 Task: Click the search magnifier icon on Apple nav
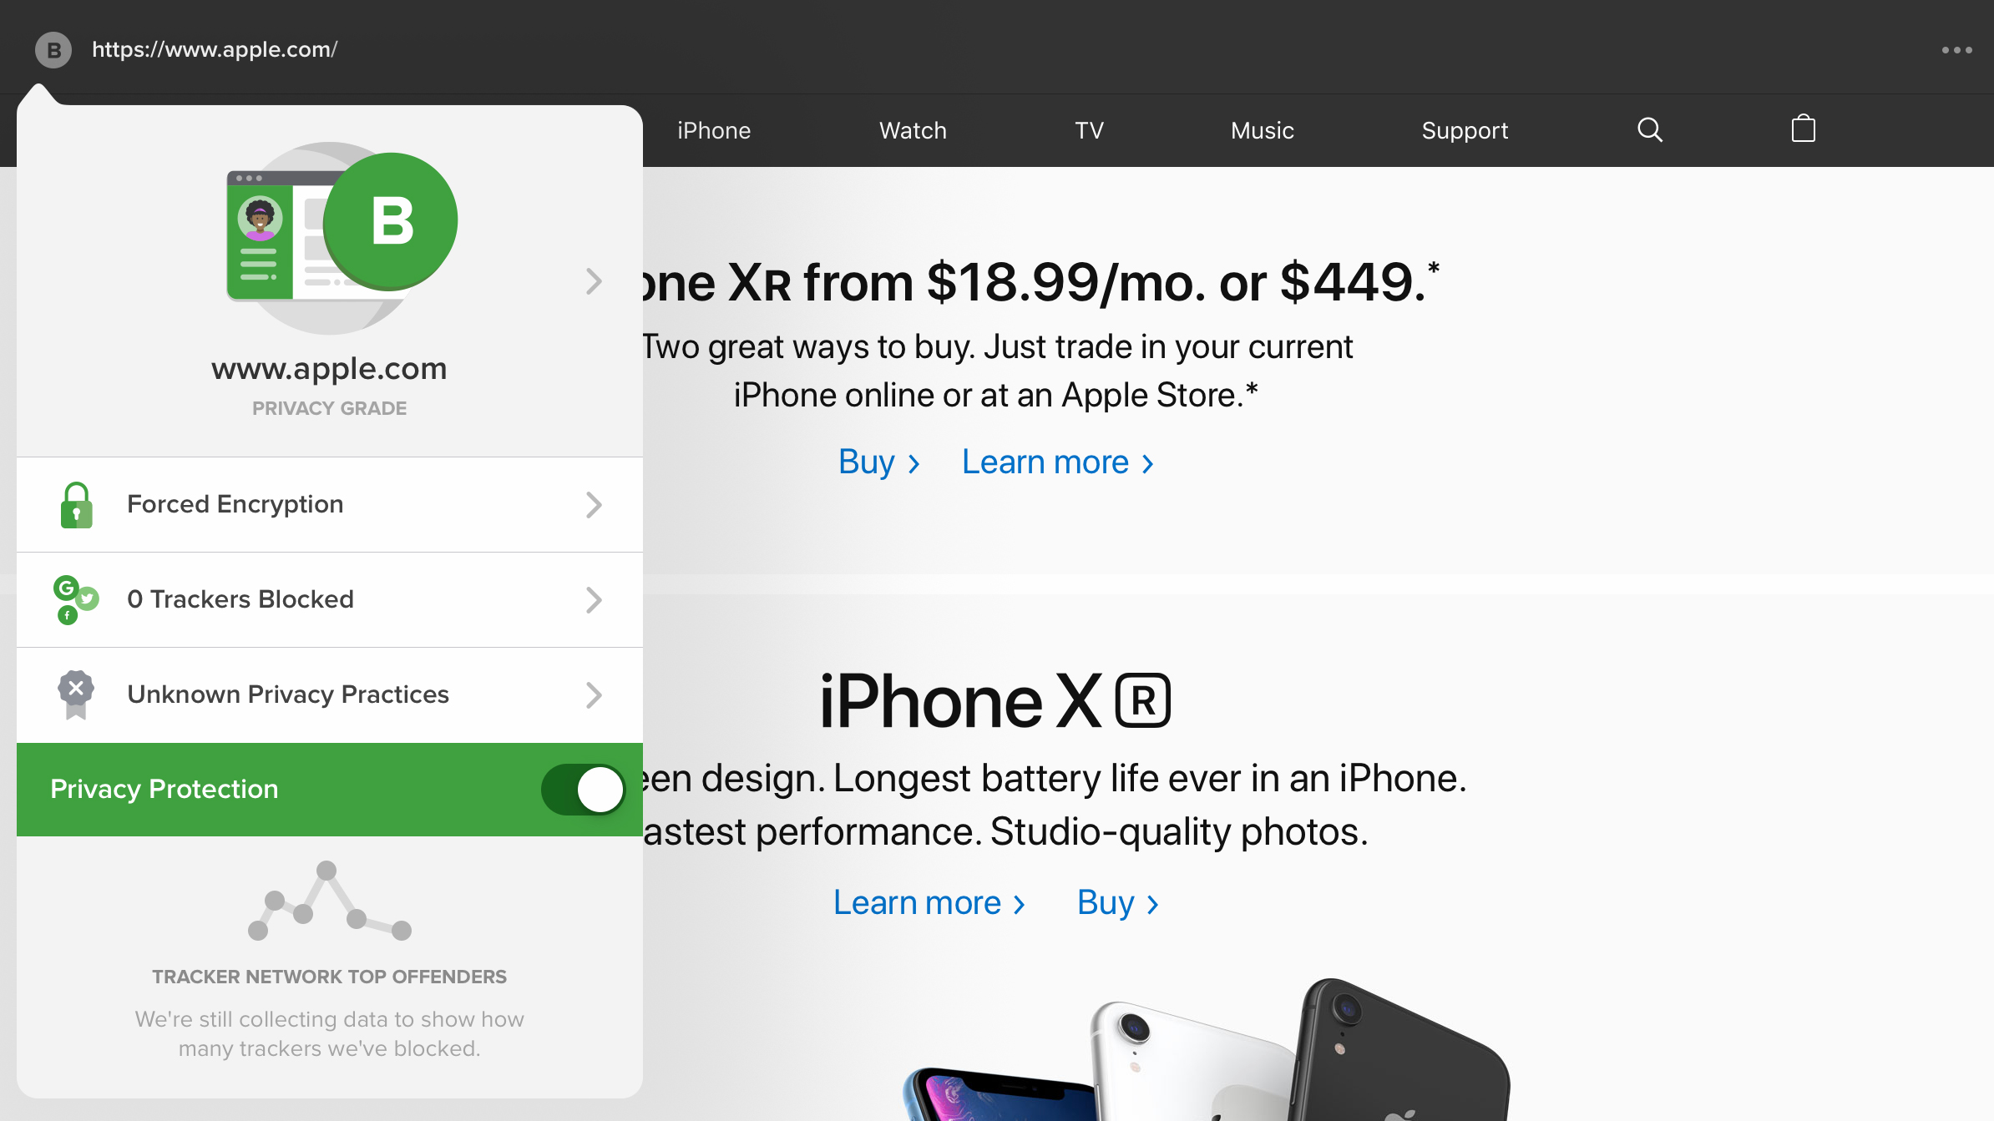click(x=1650, y=129)
